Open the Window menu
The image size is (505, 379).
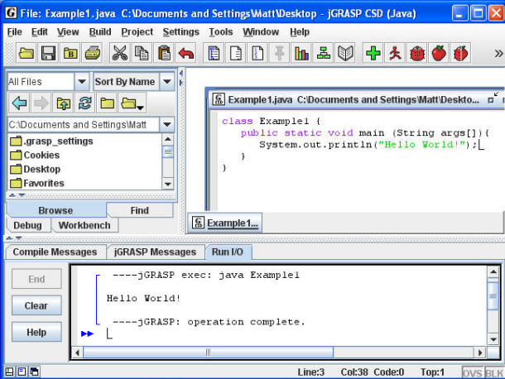click(261, 32)
